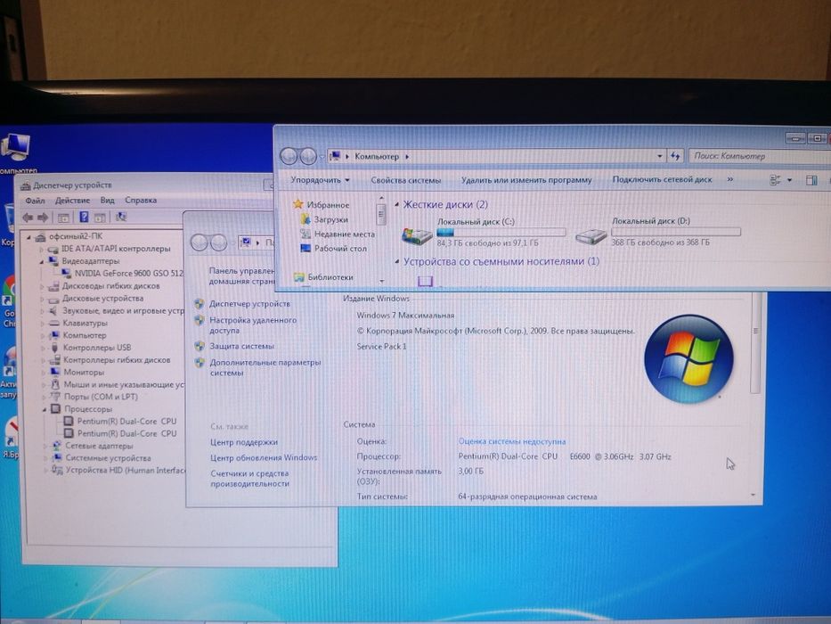This screenshot has width=831, height=624.
Task: Open Диспетчер устройств link in System window
Action: [x=249, y=304]
